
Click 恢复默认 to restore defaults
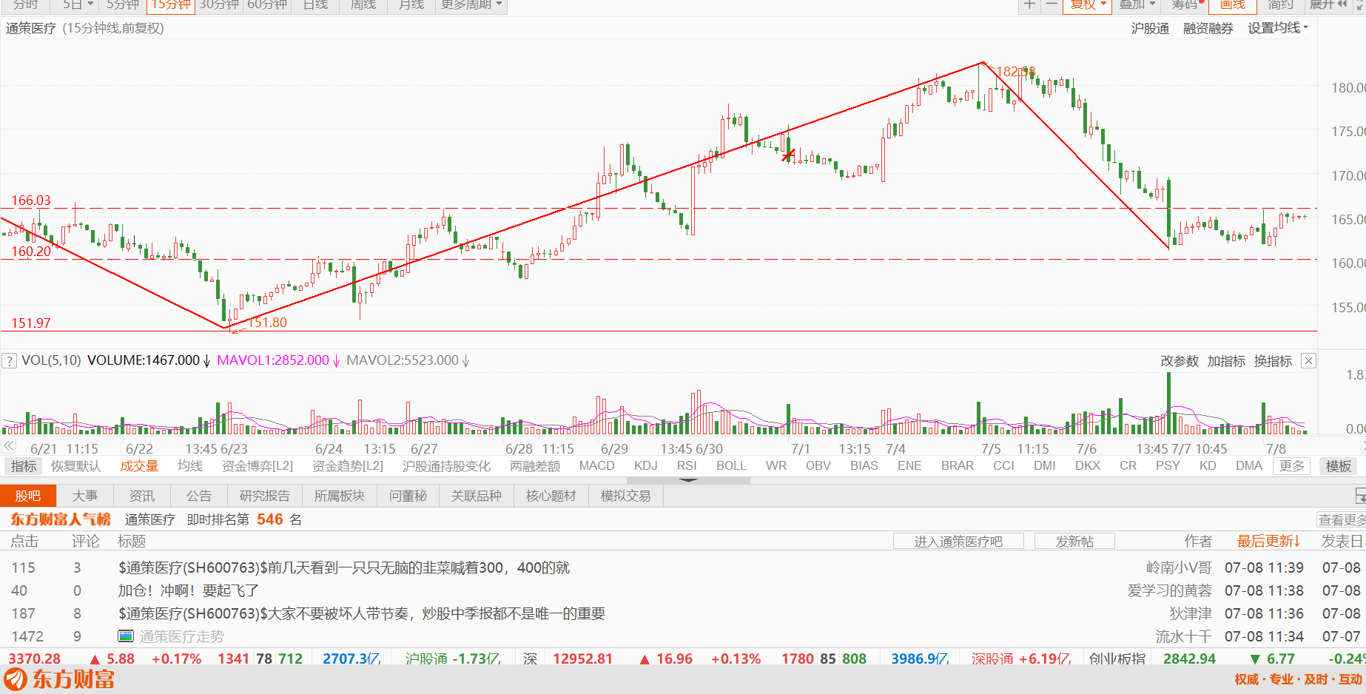[x=75, y=466]
